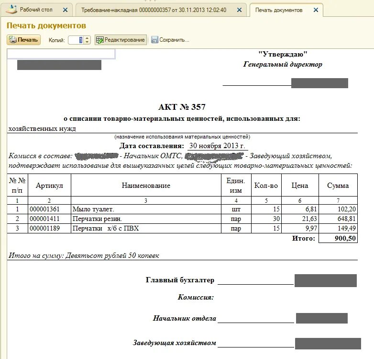Click the text хозяйственных нужд
The height and width of the screenshot is (359, 374).
pyautogui.click(x=42, y=128)
